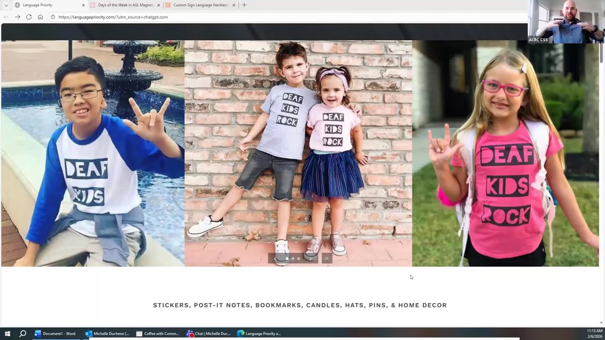Switch to the Language Priority tab
This screenshot has height=340, width=605.
(49, 5)
